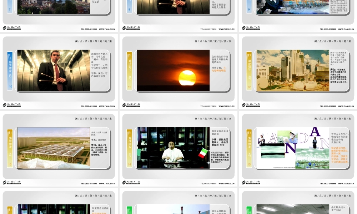
Task: Click the yellow side tab numbered 14
Action: (129, 148)
